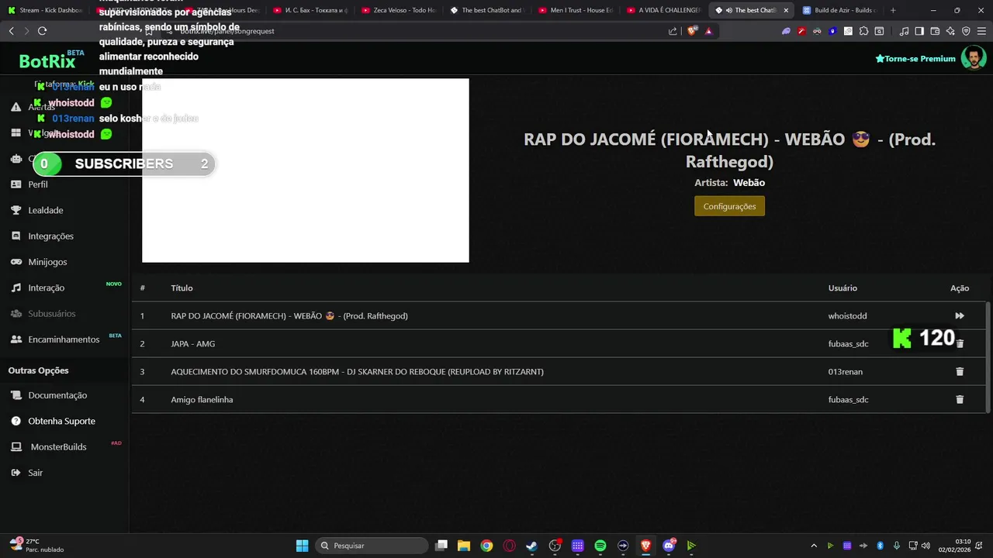Viewport: 993px width, 558px height.
Task: Click the Brave Shields lion icon
Action: (x=692, y=31)
